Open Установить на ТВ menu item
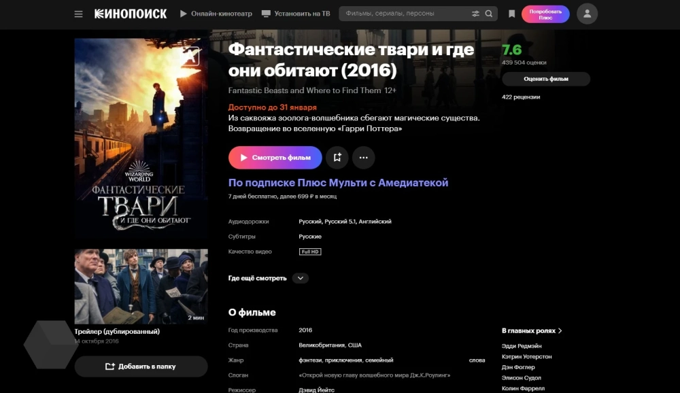The width and height of the screenshot is (680, 393). click(296, 14)
